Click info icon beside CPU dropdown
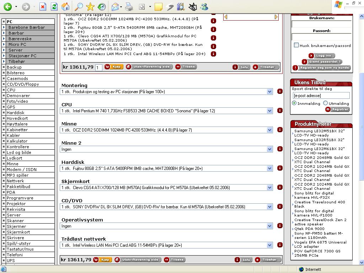 (280, 111)
